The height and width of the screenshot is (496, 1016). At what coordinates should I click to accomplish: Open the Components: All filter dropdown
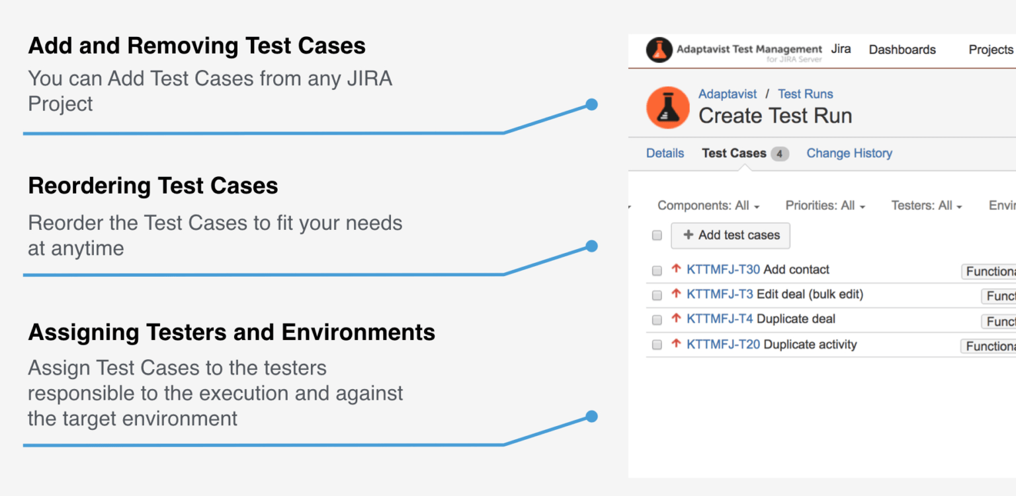pos(708,205)
